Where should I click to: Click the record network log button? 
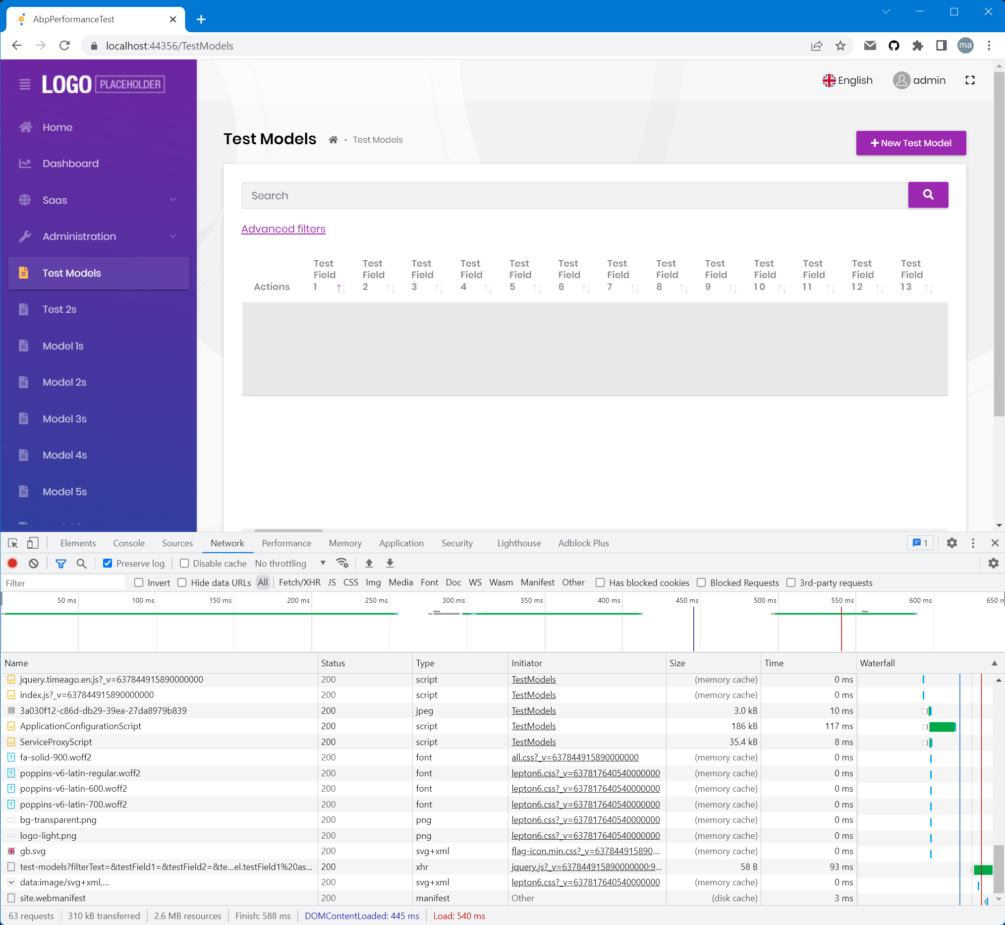point(12,564)
